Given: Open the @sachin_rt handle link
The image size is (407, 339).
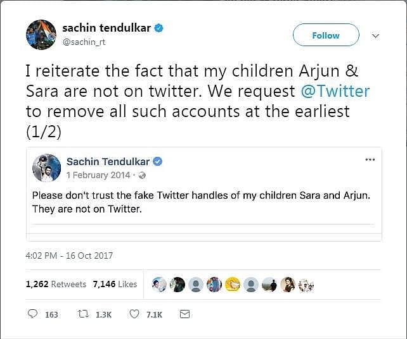Looking at the screenshot, I should (84, 41).
